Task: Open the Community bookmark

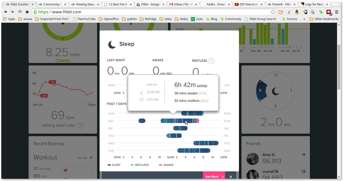Action: coord(231,19)
